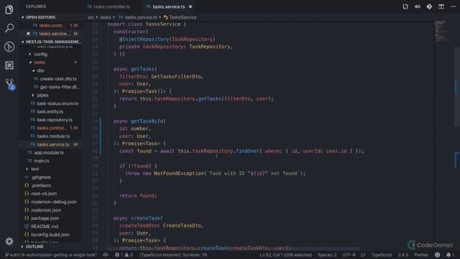The height and width of the screenshot is (259, 460).
Task: Expand the pipes folder
Action: click(43, 95)
